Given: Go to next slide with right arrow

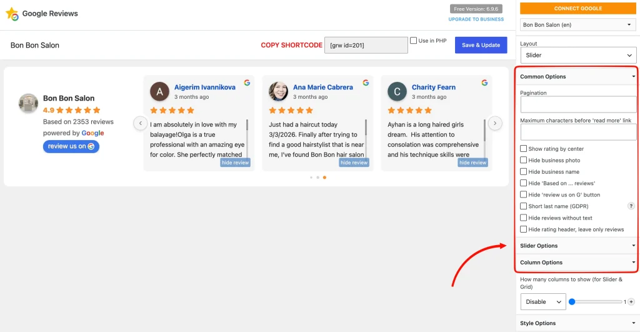Looking at the screenshot, I should pos(495,123).
